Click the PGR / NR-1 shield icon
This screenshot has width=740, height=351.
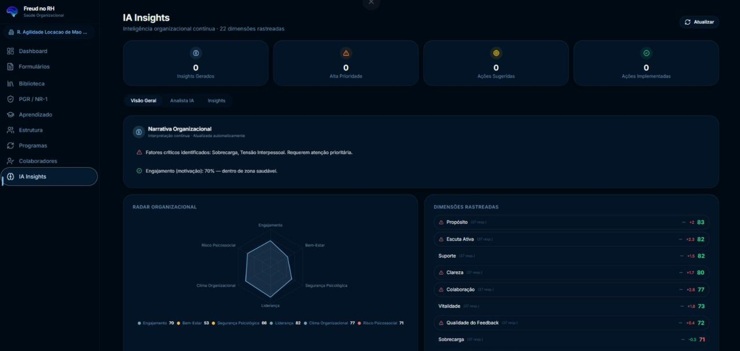pyautogui.click(x=11, y=99)
